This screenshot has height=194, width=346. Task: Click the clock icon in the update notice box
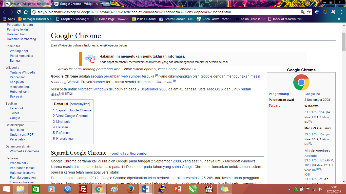[x=93, y=60]
